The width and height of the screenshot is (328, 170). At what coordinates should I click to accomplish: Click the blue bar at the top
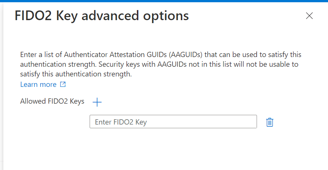[x=164, y=1]
